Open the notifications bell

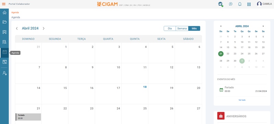click(240, 4)
